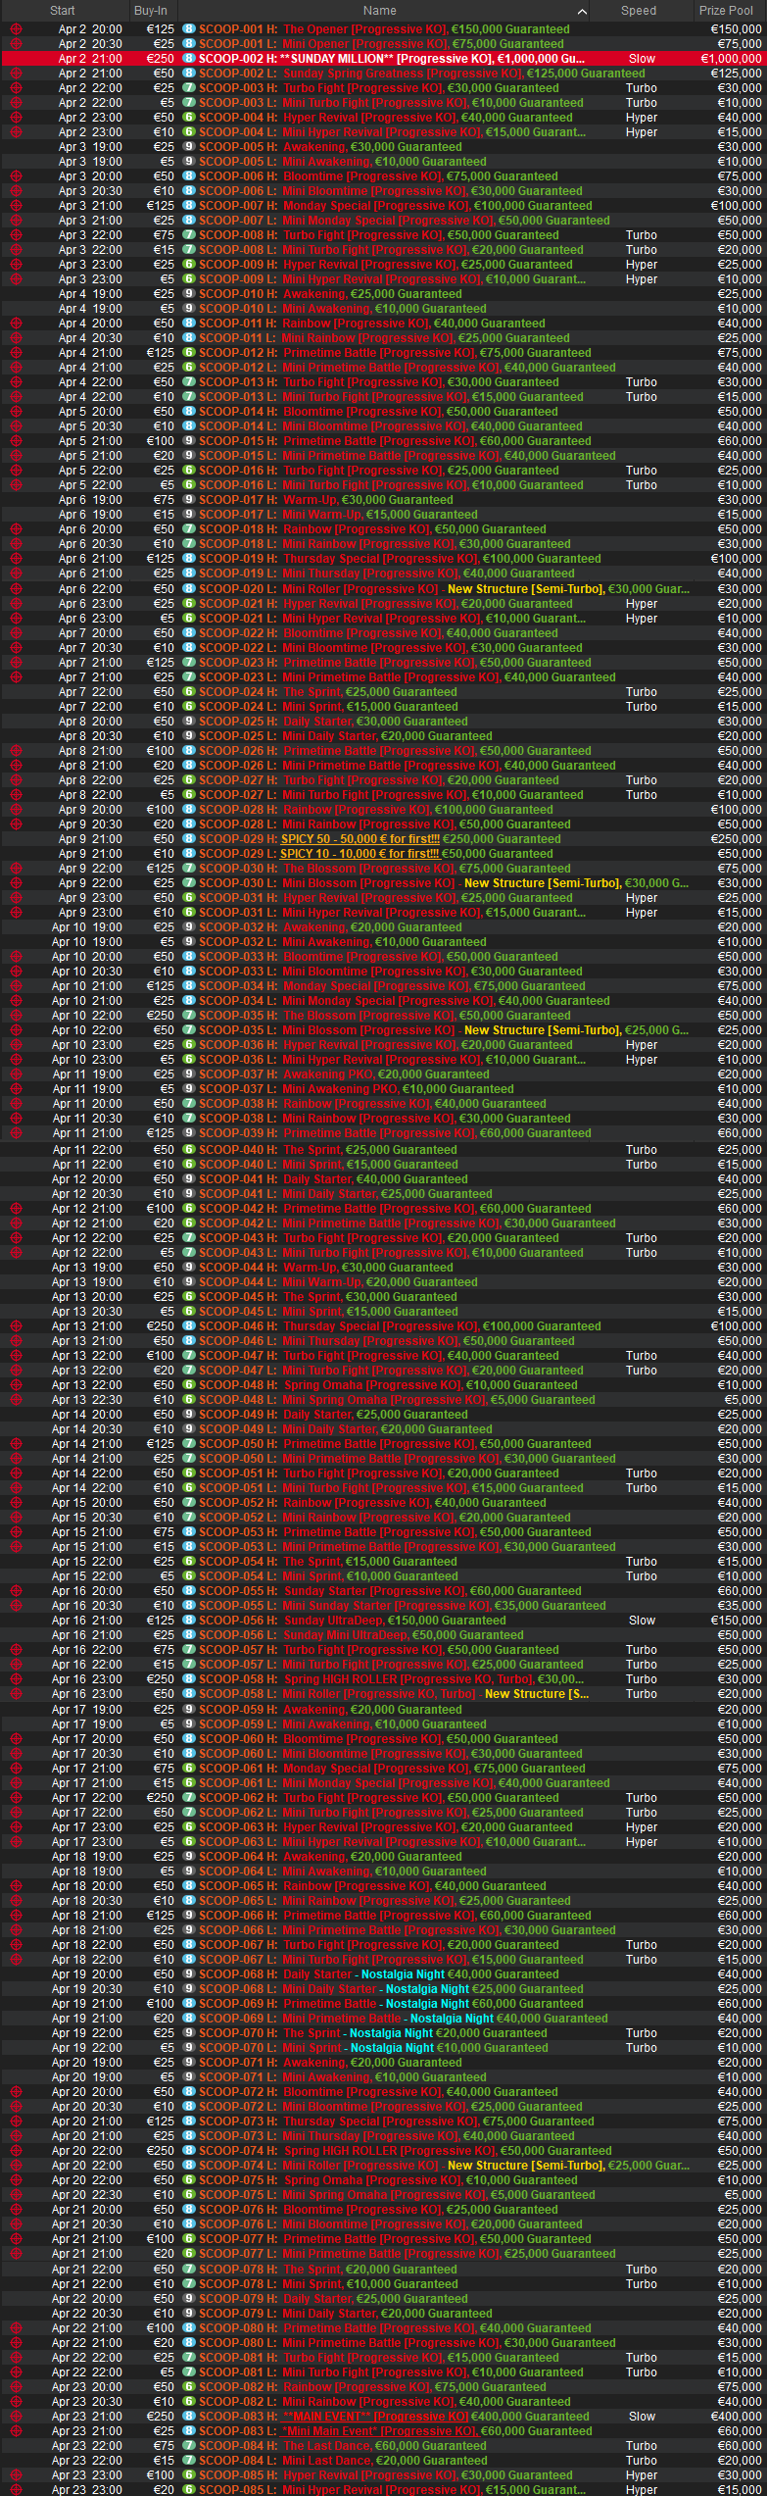Sort tournaments by the Buy-In column header
The height and width of the screenshot is (2496, 767).
pyautogui.click(x=151, y=11)
